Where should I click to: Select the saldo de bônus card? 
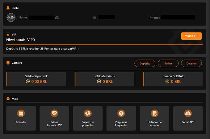tap(105, 79)
